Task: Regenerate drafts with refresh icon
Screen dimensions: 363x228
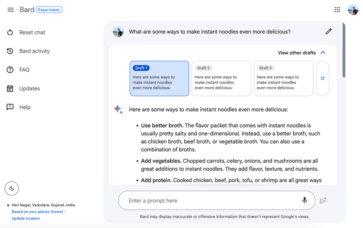Action: point(323,78)
